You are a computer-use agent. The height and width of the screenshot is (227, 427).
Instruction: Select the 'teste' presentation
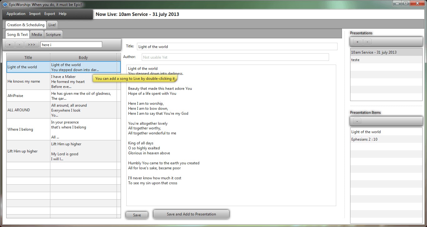[x=386, y=60]
